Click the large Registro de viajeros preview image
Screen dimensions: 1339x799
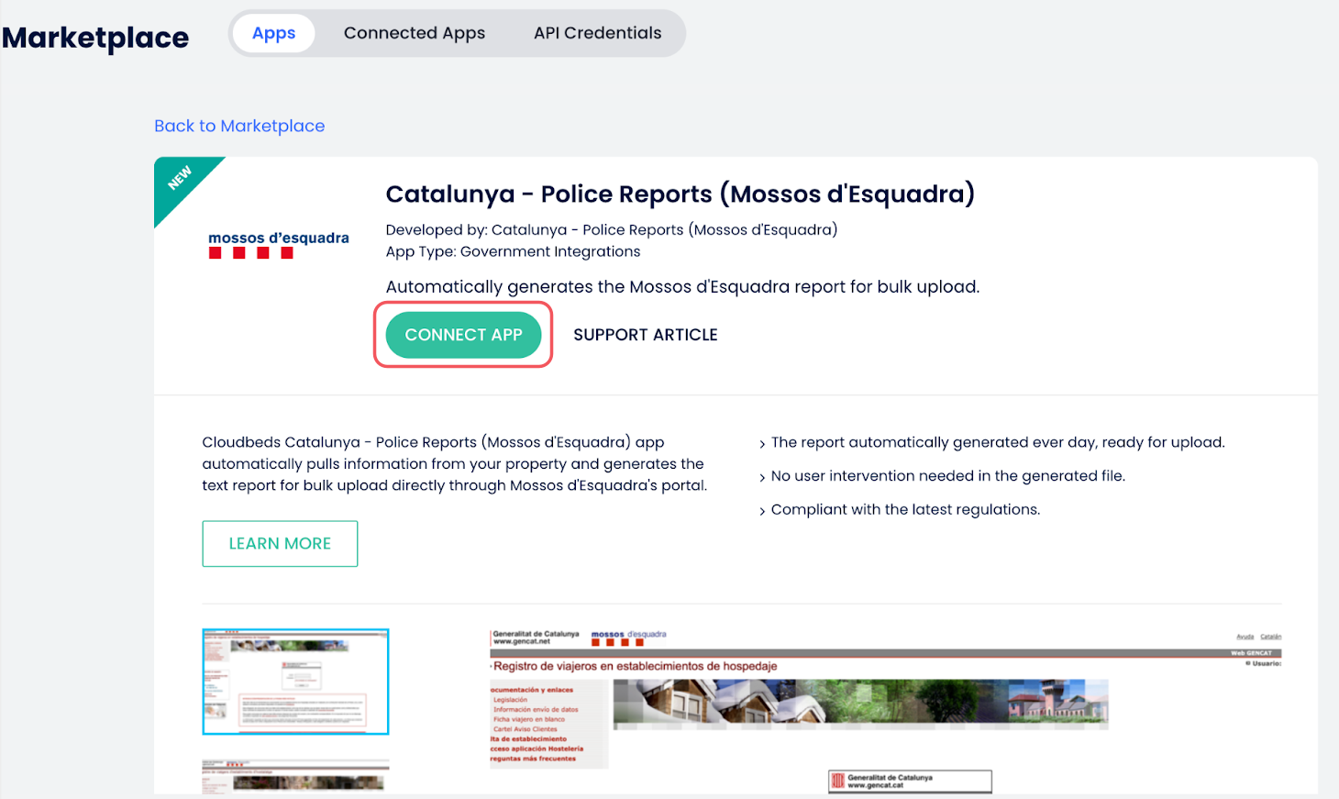[886, 711]
